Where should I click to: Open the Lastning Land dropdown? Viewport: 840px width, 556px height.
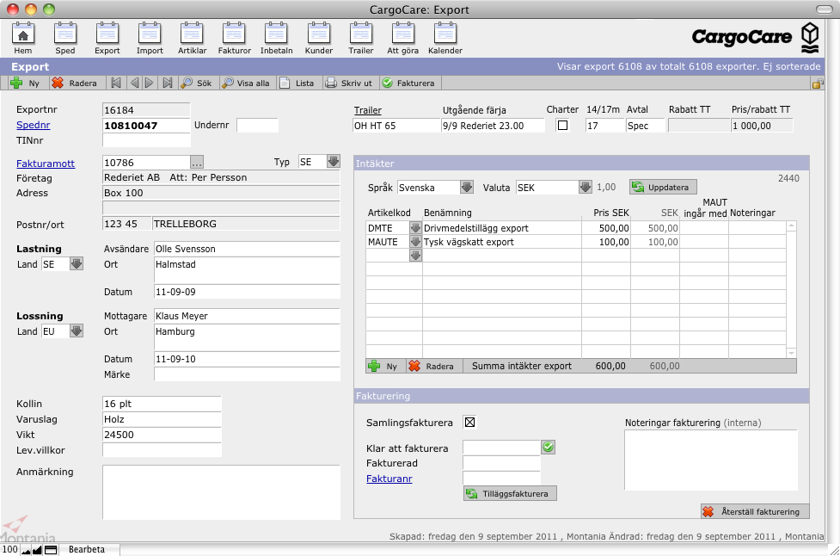pos(77,263)
